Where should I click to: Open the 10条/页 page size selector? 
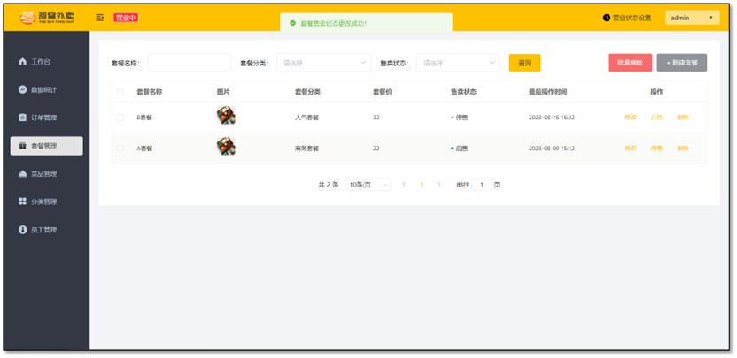(x=368, y=185)
